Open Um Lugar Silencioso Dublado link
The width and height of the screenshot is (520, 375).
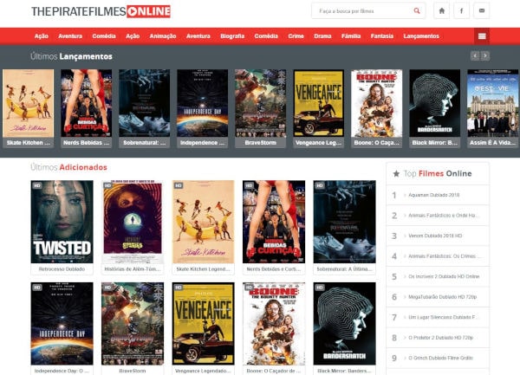442,317
